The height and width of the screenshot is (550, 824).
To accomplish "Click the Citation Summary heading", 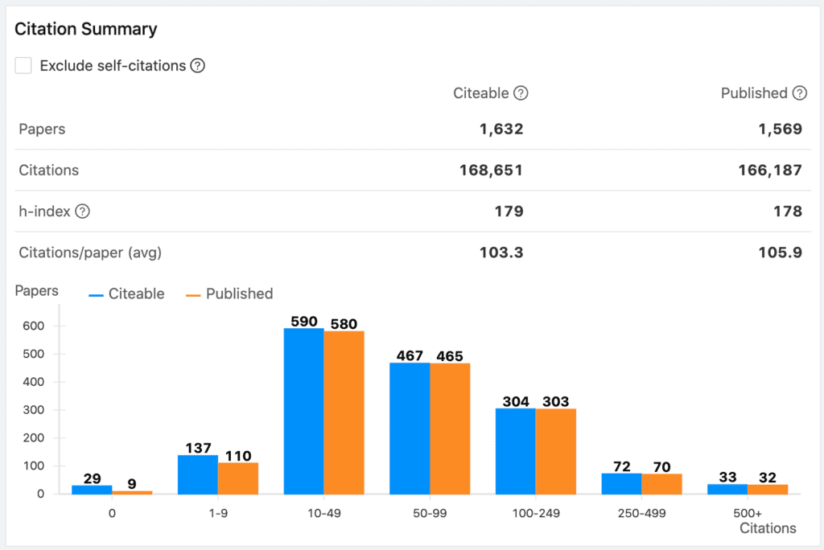I will tap(85, 29).
